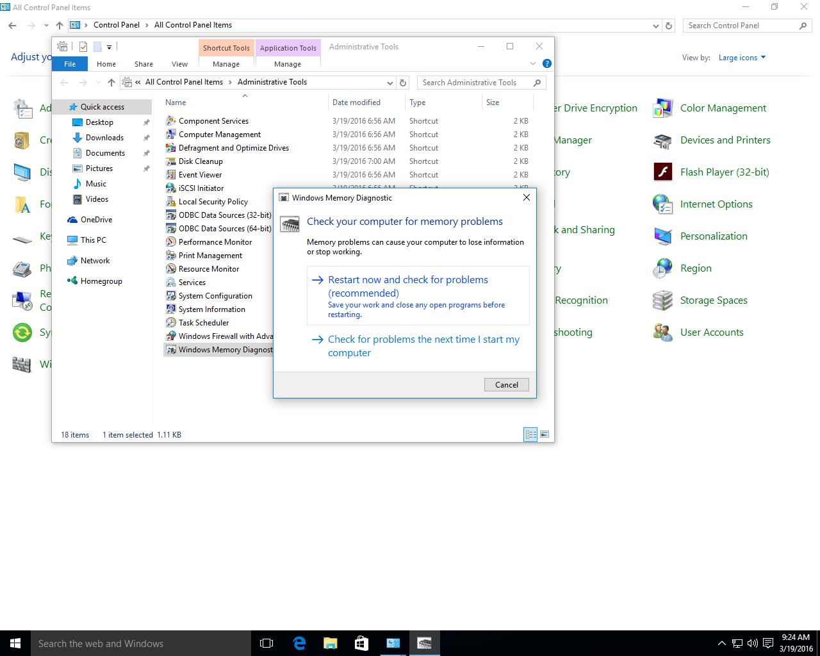Select Homegroup in navigation pane
Viewport: 820px width, 656px height.
tap(101, 281)
